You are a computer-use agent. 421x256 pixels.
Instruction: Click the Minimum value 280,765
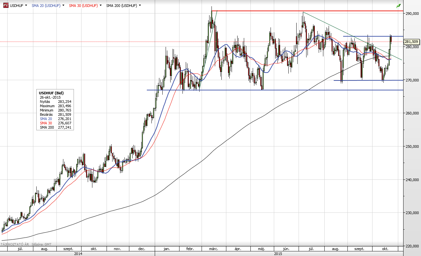point(65,110)
